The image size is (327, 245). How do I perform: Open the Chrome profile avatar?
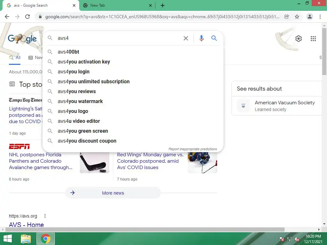[x=310, y=17]
